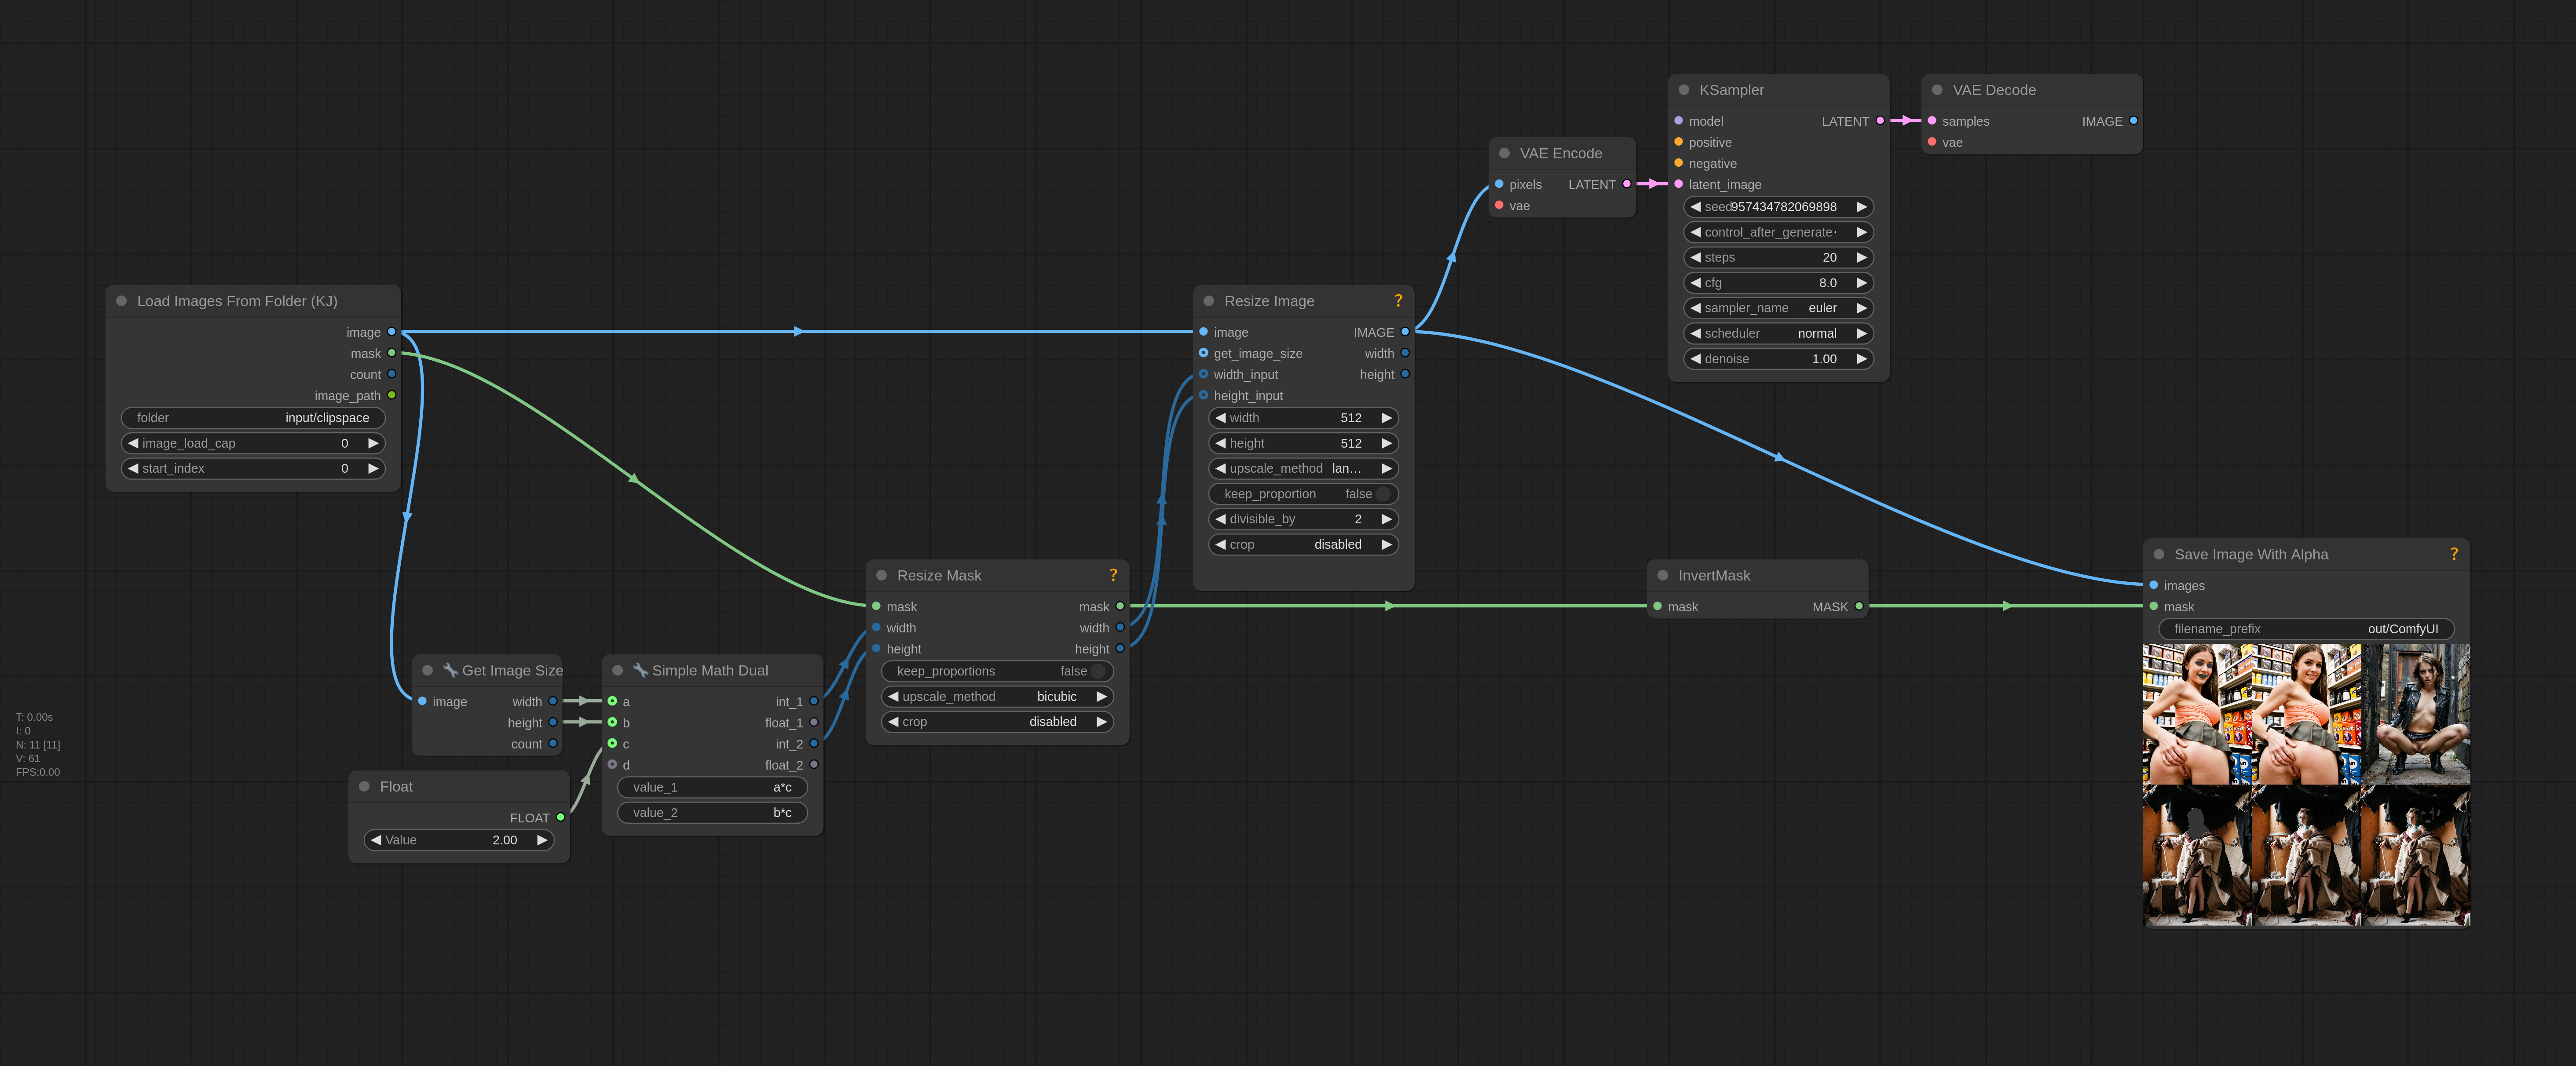The image size is (2576, 1066).
Task: Edit the folder field input/clipspace
Action: point(253,418)
